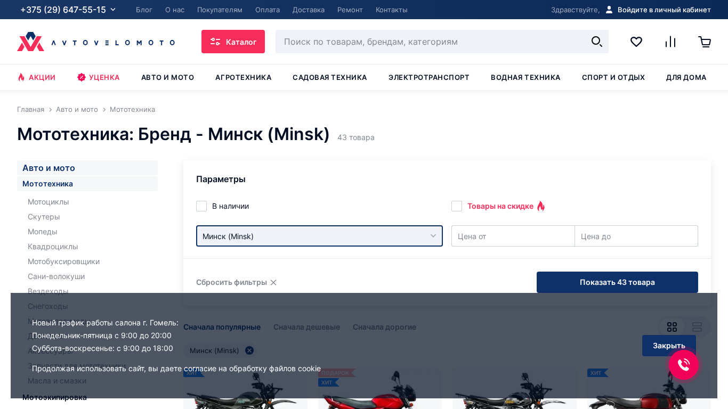This screenshot has width=728, height=409.
Task: Click phone number +375 (29) 647-55-15
Action: (63, 10)
